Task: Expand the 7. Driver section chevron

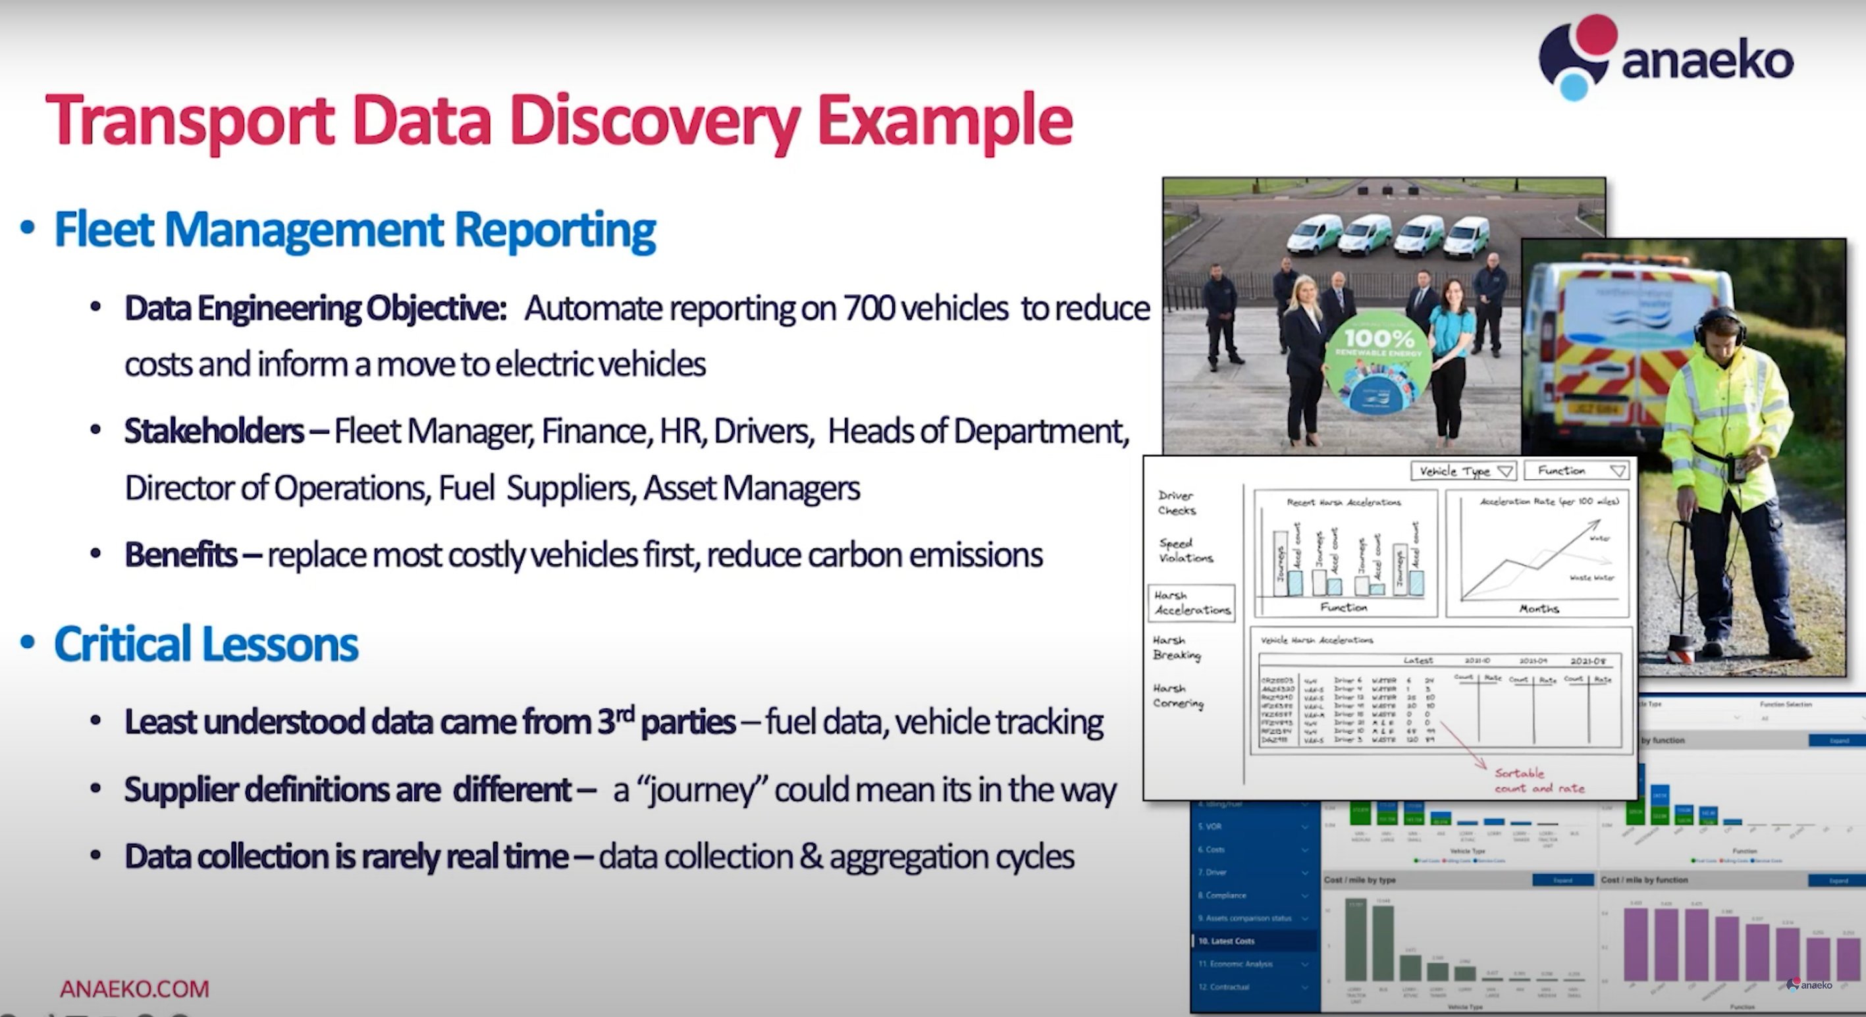Action: [1304, 873]
